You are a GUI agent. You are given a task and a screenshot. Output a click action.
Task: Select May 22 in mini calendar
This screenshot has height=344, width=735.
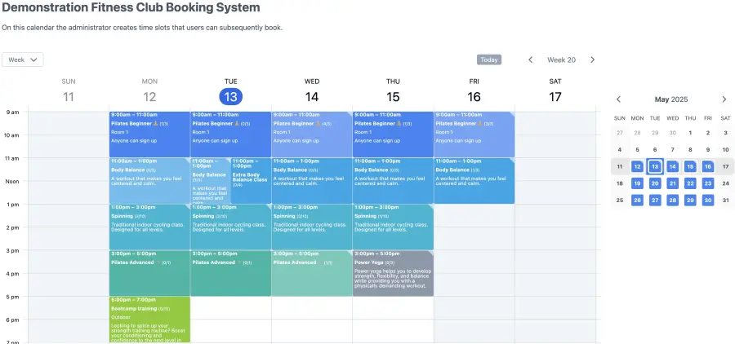[x=690, y=183]
